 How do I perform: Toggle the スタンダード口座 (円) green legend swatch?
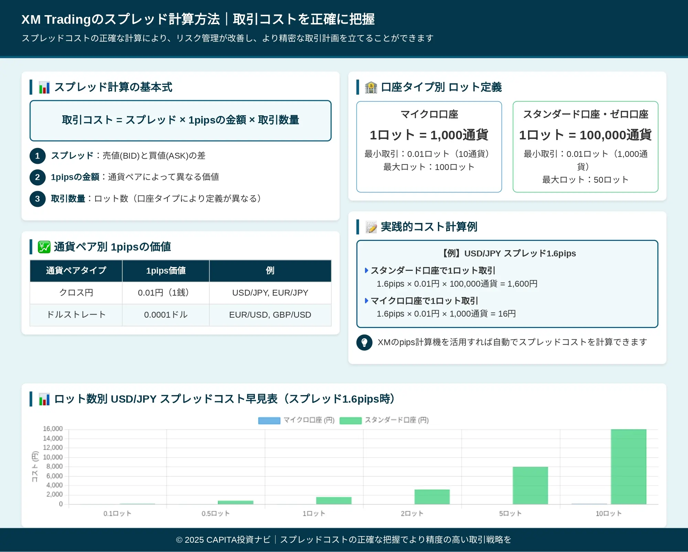tap(351, 420)
